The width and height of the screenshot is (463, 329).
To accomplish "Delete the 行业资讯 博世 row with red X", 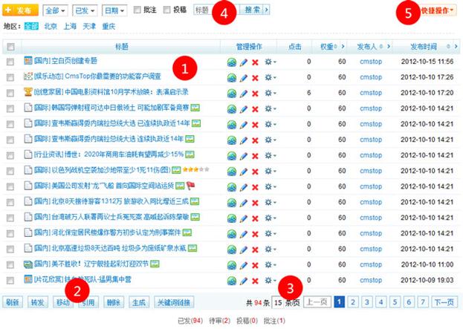I will (255, 156).
